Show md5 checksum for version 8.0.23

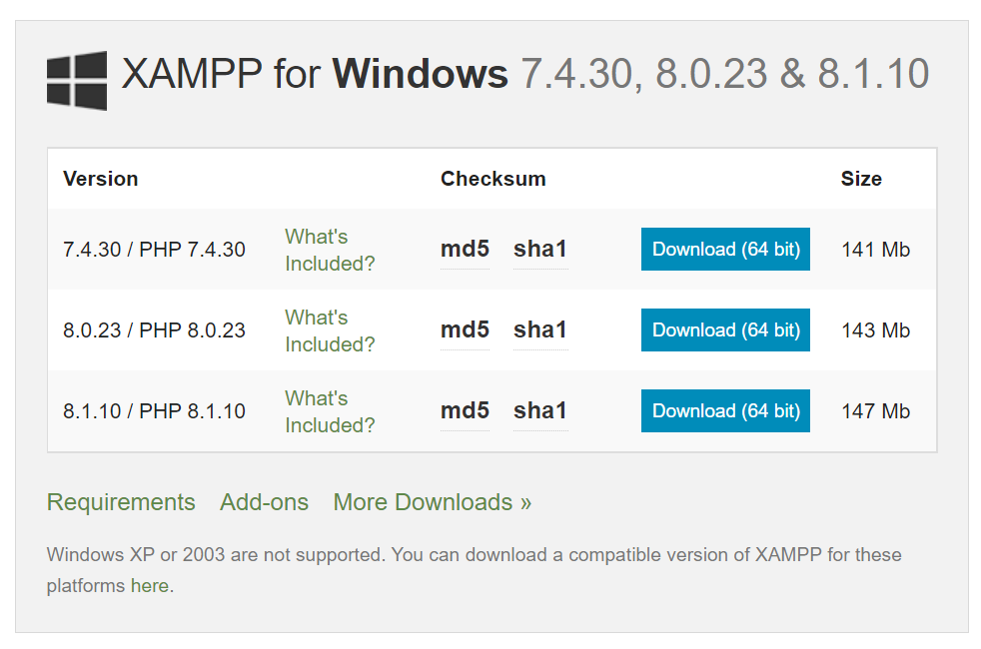point(465,329)
